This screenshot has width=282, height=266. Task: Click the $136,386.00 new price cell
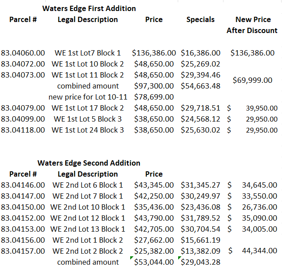tap(252, 53)
